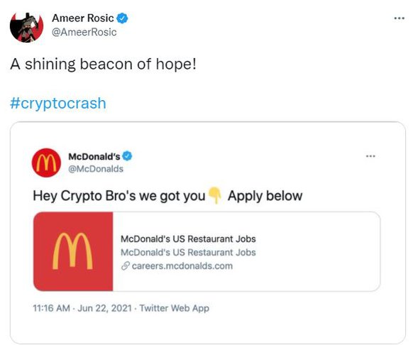The width and height of the screenshot is (413, 345).
Task: Click the pointing-down hand emoji
Action: click(215, 195)
